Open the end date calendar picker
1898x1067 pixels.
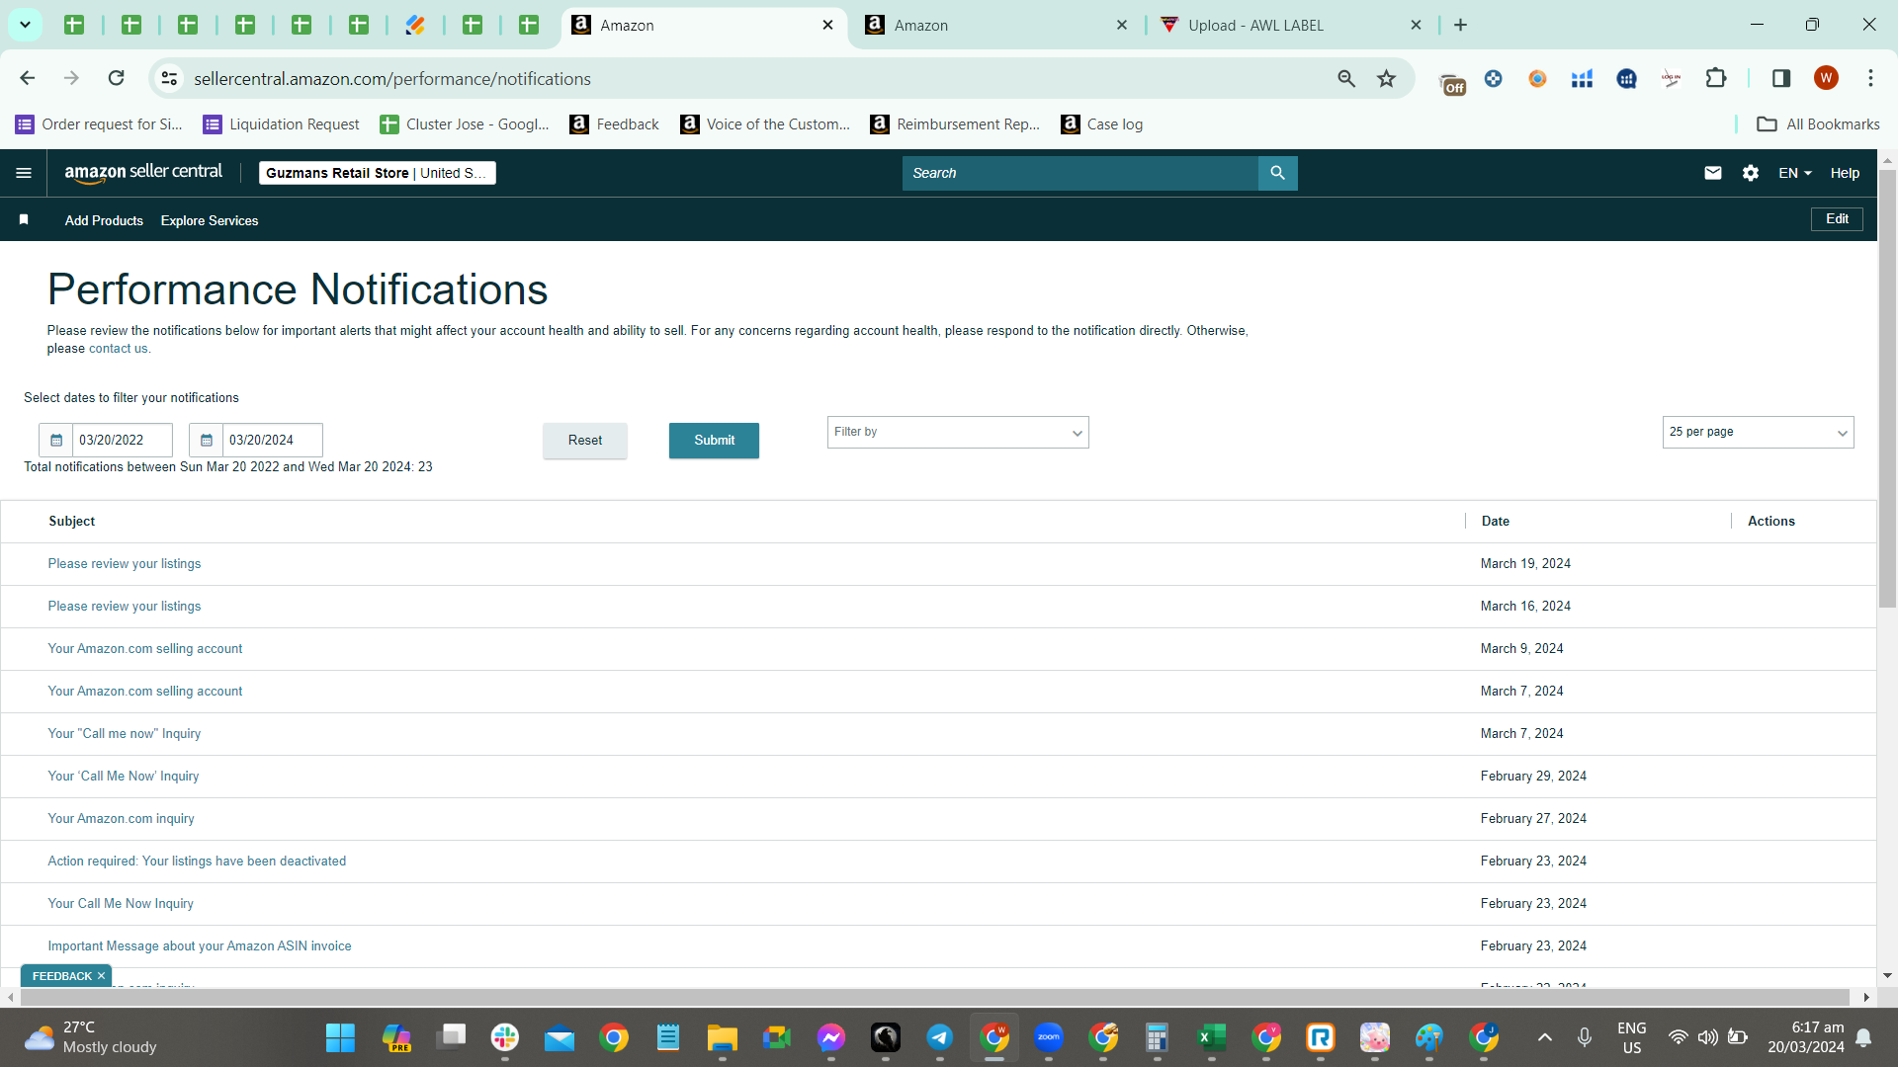(207, 440)
